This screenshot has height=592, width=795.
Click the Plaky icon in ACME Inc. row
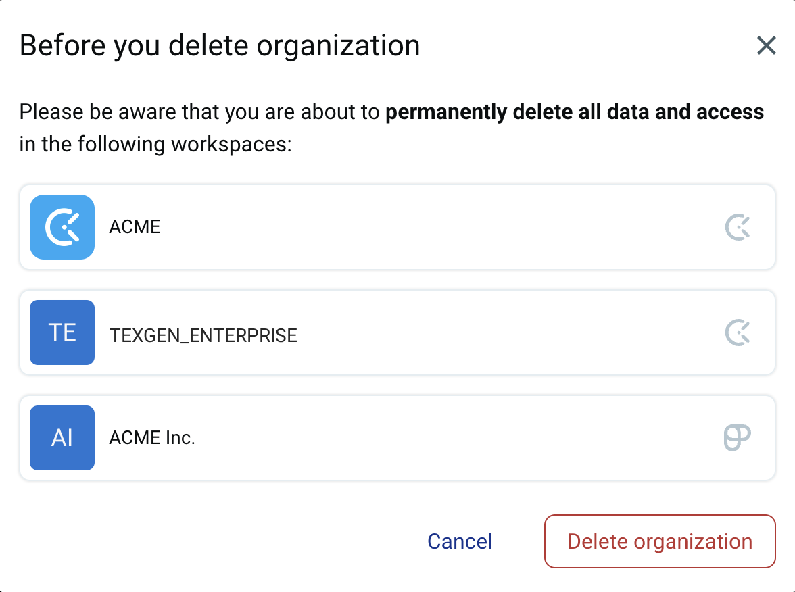737,438
